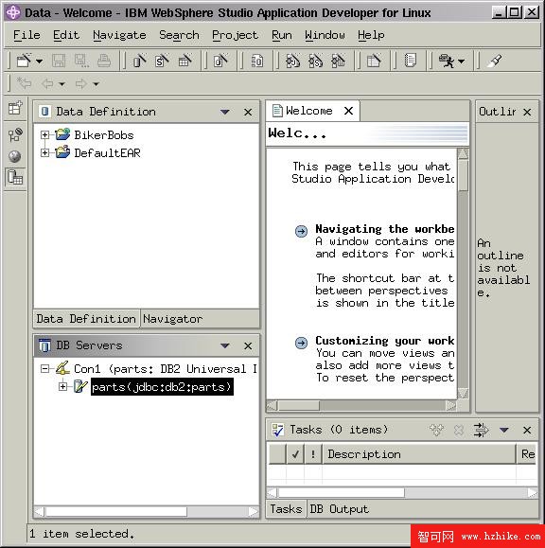This screenshot has width=545, height=548.
Task: Click the Welcome page horizontal scrollbar thumb
Action: (x=298, y=406)
